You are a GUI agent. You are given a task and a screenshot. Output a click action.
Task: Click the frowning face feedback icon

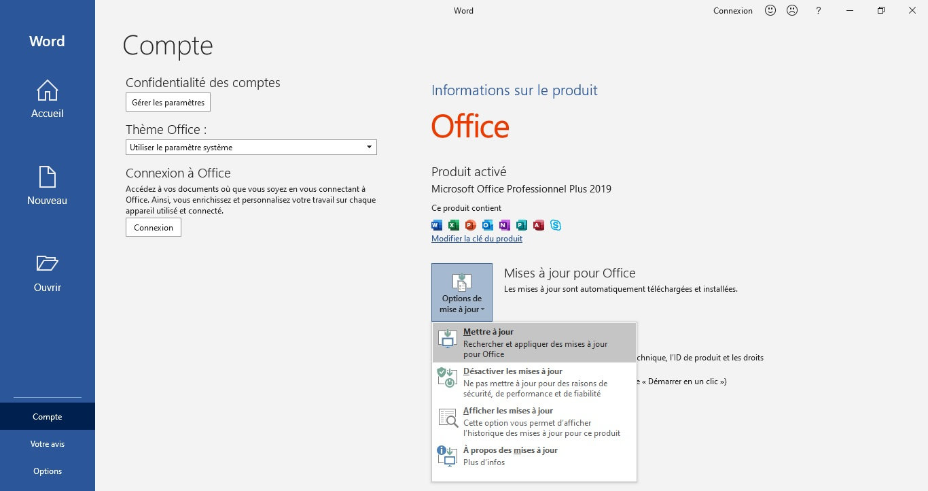[792, 11]
